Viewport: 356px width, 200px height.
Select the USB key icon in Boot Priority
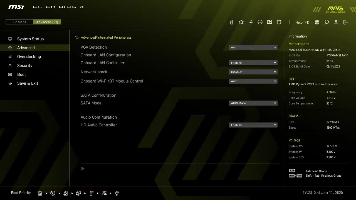(91, 193)
